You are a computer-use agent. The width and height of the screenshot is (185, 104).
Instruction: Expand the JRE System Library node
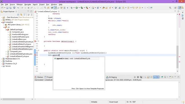[x=4, y=25]
